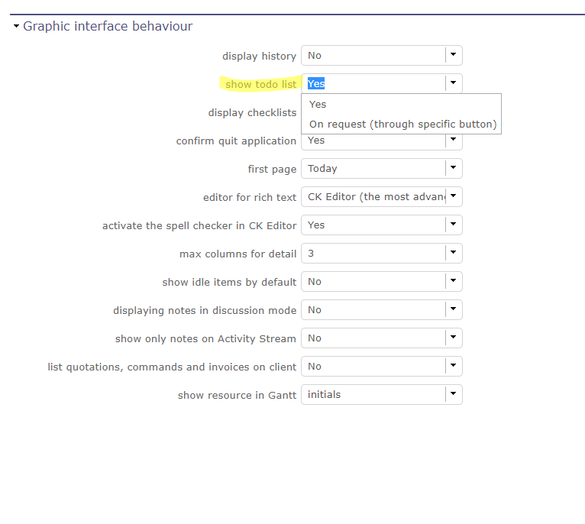This screenshot has height=524, width=585.
Task: Click the 'initials' Gantt resource field
Action: pyautogui.click(x=374, y=394)
